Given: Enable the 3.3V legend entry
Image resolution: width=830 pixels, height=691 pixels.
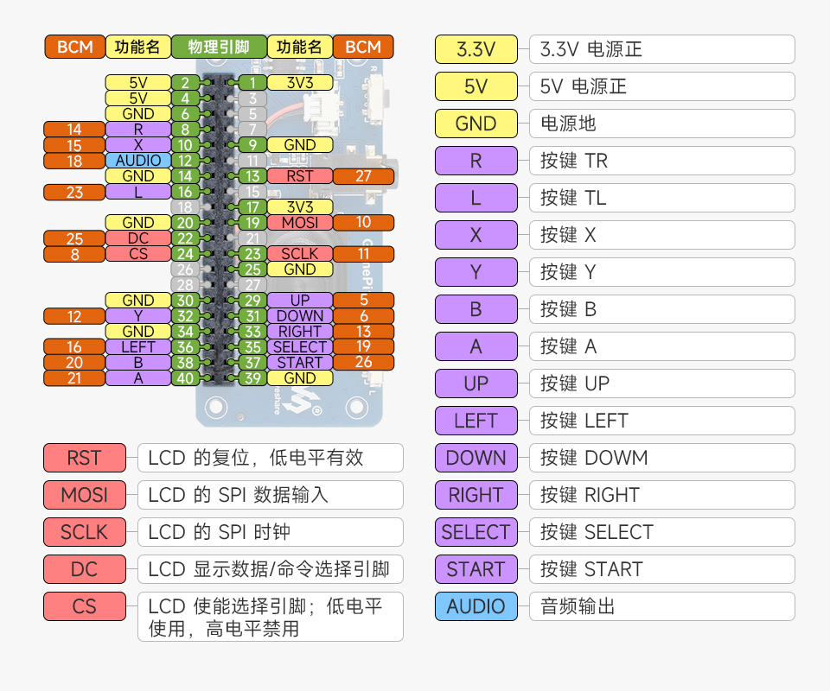Looking at the screenshot, I should pyautogui.click(x=476, y=49).
